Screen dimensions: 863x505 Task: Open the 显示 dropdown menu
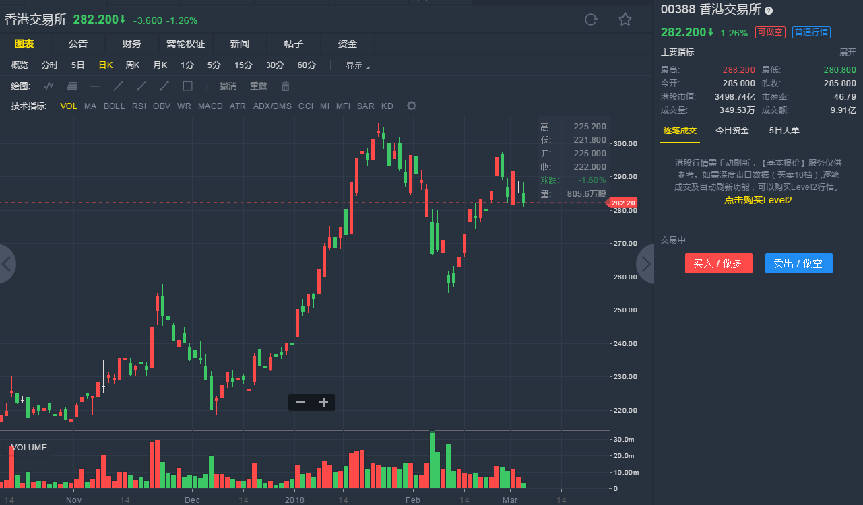coord(357,65)
